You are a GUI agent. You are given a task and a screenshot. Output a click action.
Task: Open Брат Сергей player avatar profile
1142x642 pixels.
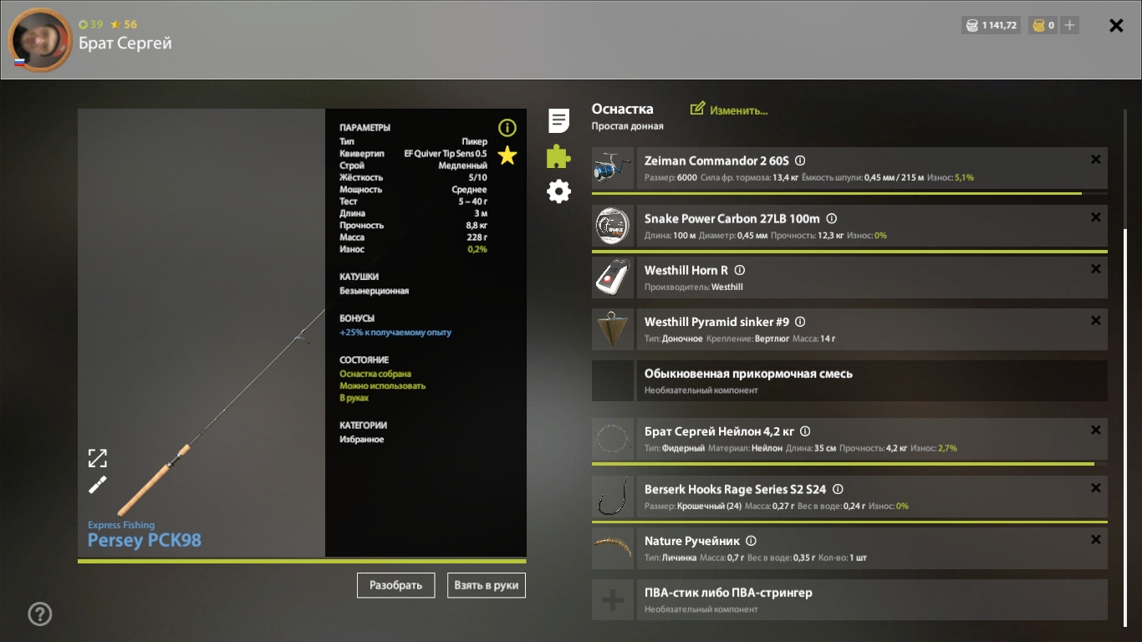(39, 40)
